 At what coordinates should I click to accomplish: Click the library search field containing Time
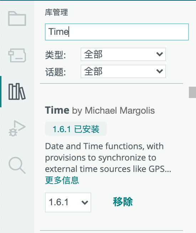point(117,32)
